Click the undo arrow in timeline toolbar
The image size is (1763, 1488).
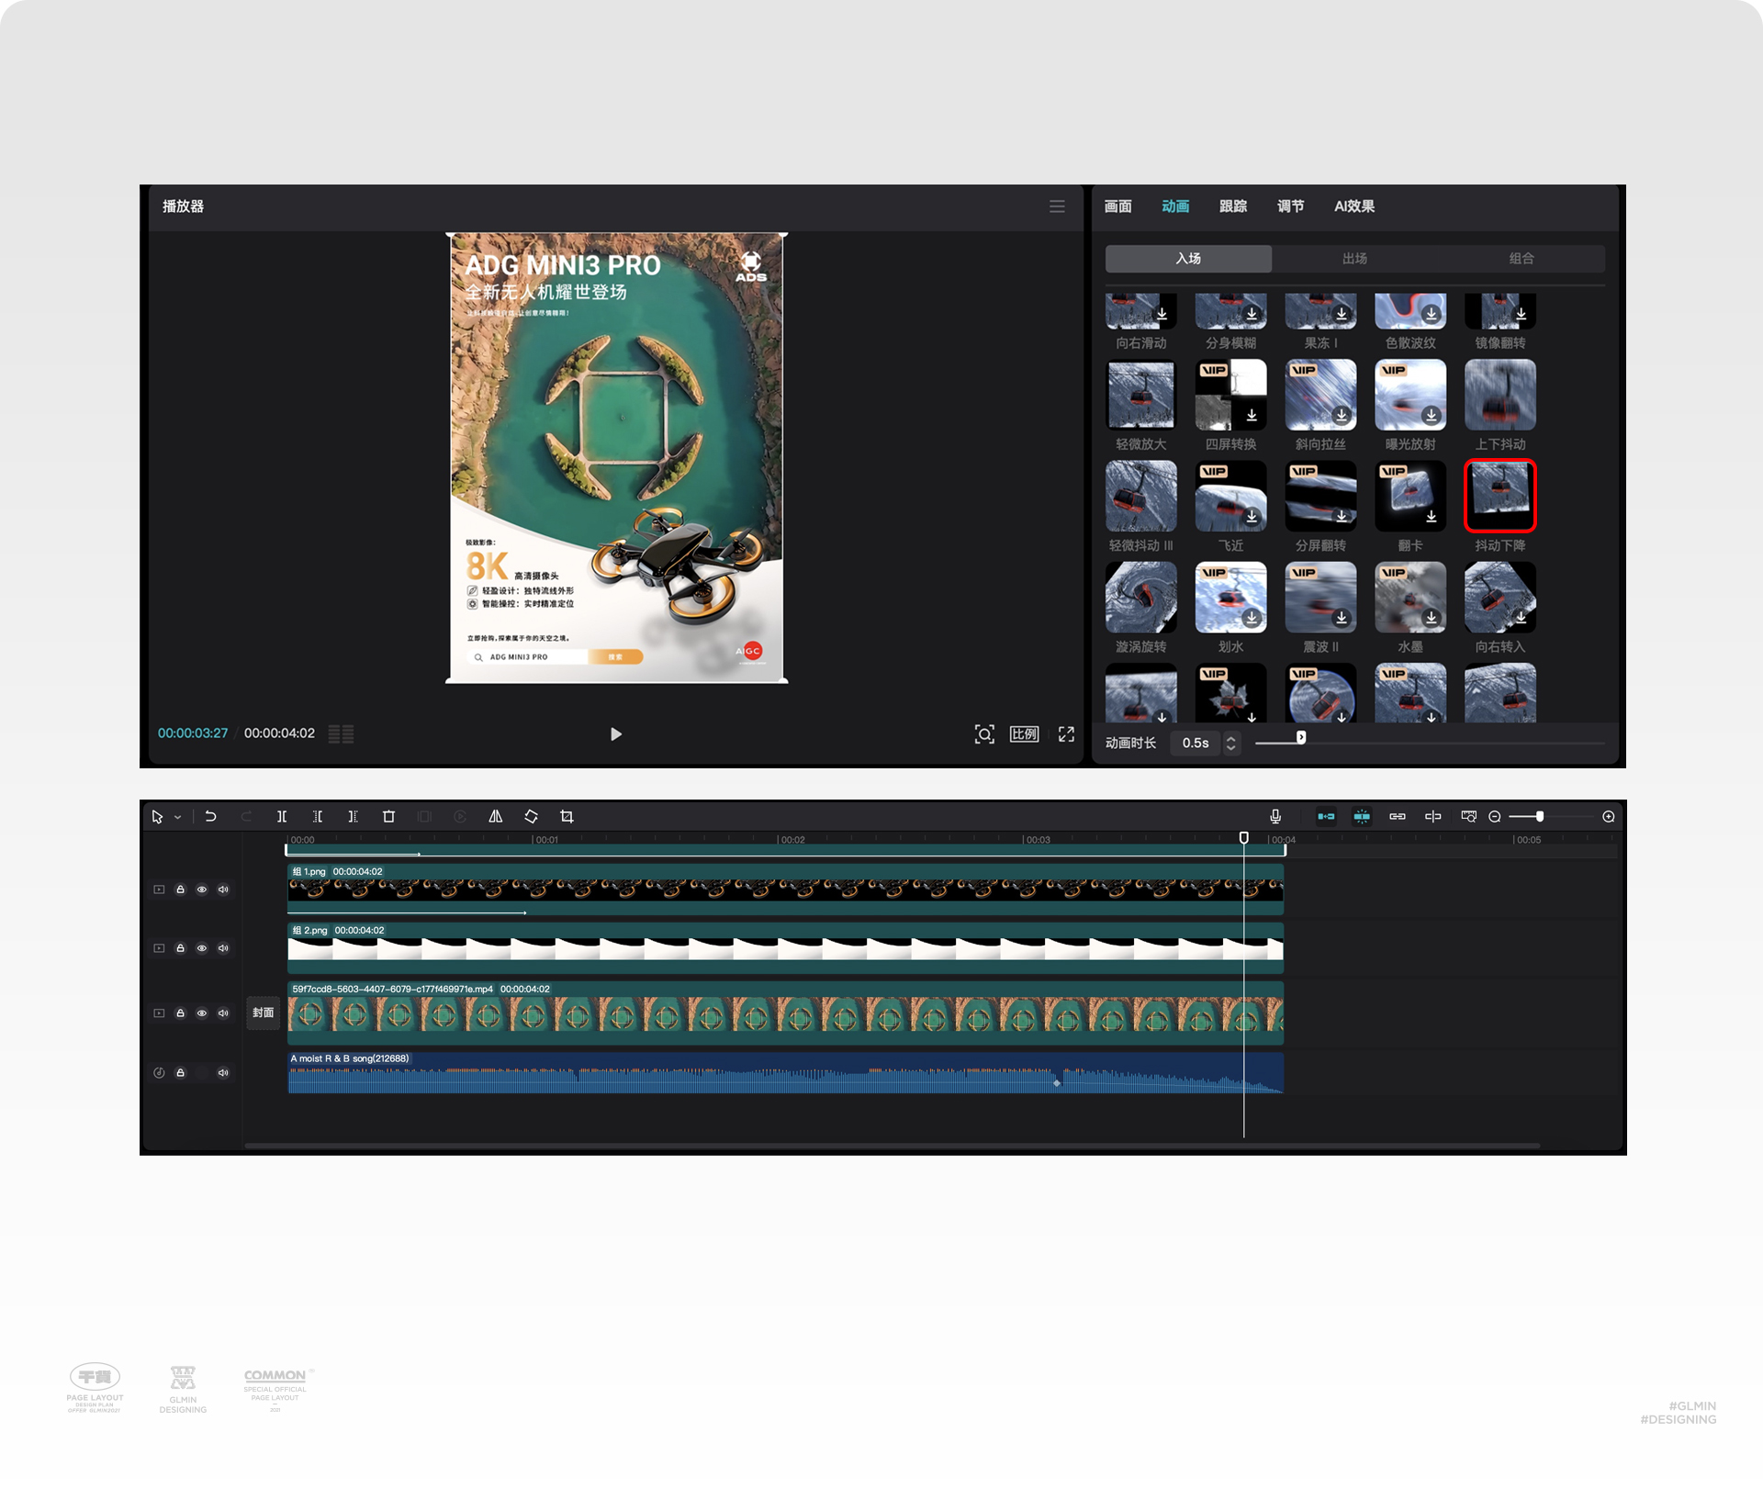tap(210, 816)
